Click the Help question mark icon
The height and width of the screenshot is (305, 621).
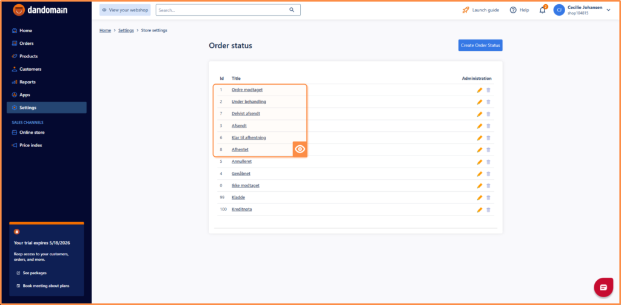click(513, 10)
